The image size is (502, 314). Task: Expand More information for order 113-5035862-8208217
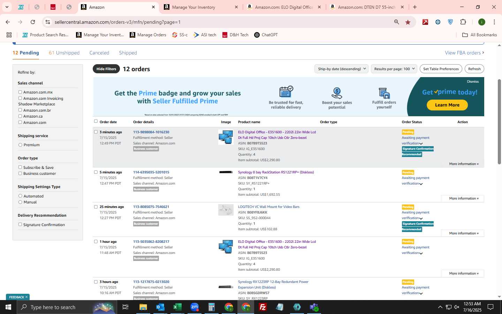[x=463, y=273]
